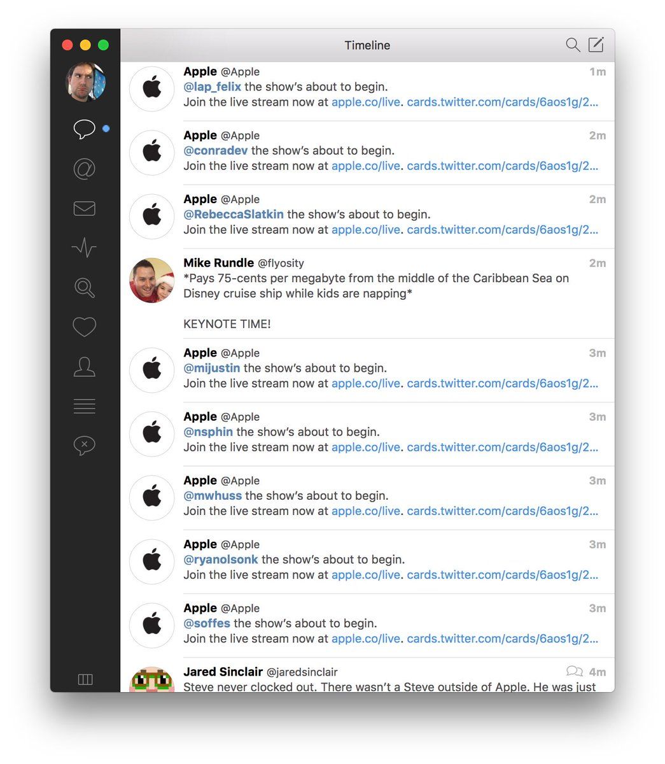Click Mike Rundle's profile picture
The width and height of the screenshot is (665, 764).
151,280
